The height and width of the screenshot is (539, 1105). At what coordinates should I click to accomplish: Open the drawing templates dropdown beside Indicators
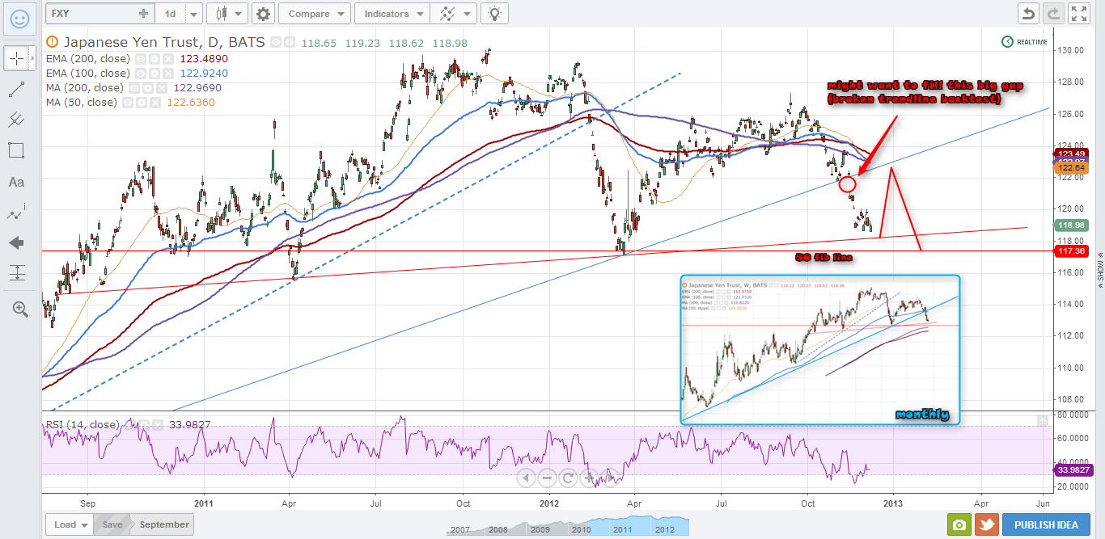[454, 14]
